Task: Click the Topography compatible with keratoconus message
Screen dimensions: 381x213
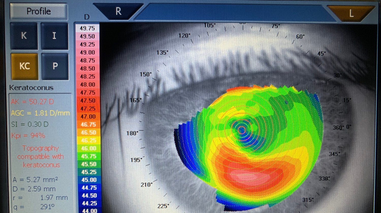Action: point(40,156)
